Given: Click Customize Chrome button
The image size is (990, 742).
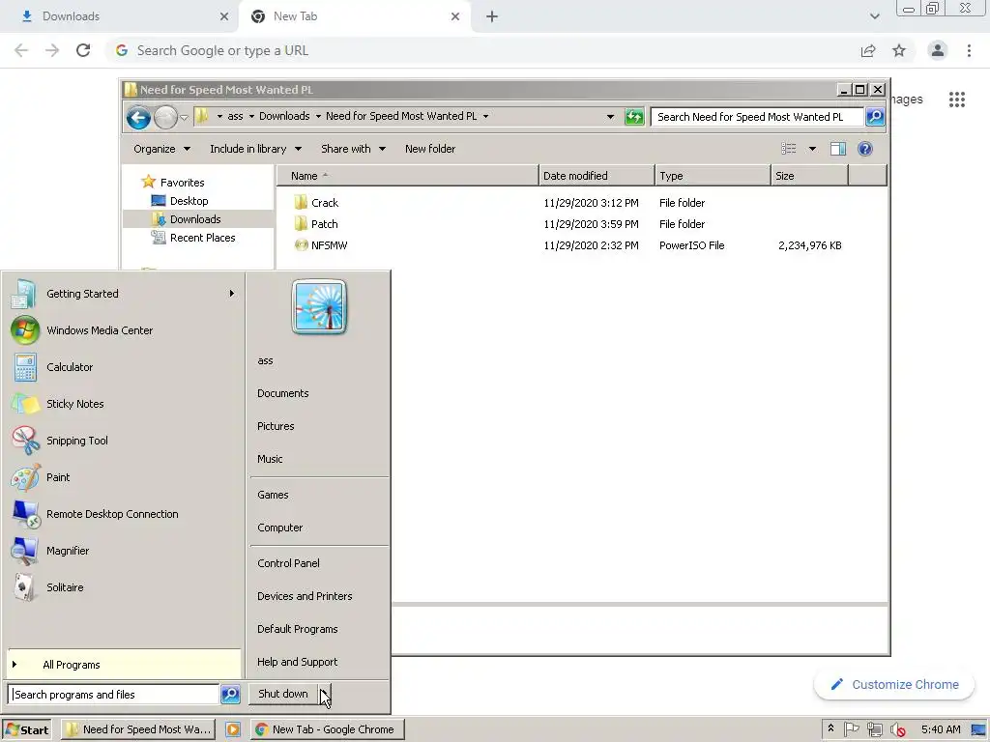Looking at the screenshot, I should tap(894, 685).
